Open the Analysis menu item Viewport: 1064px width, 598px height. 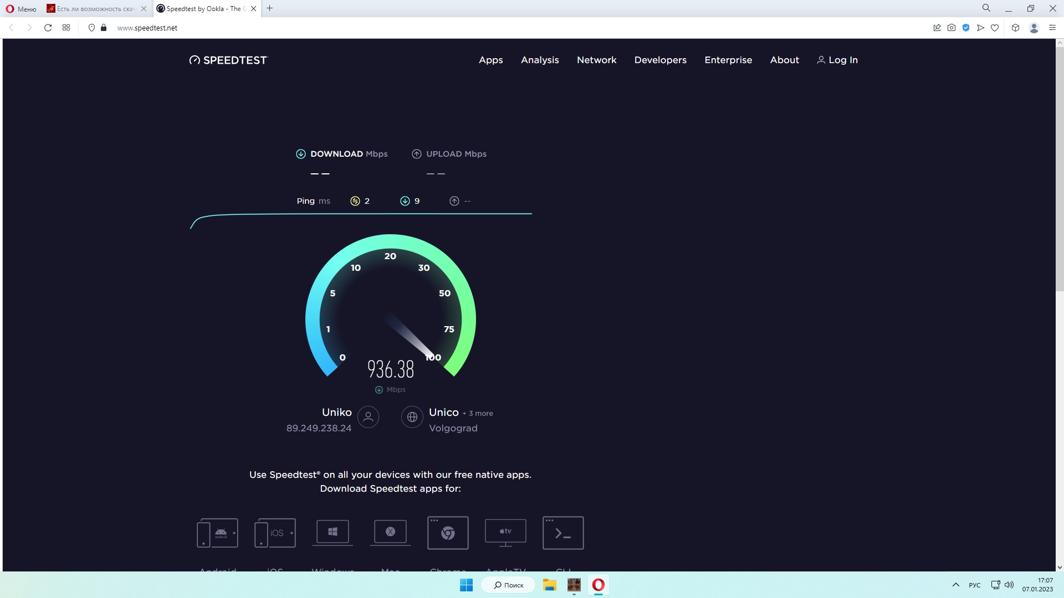(539, 60)
